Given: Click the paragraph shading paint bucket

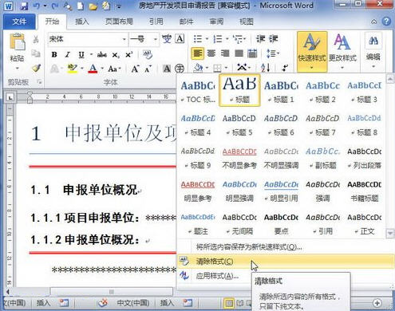Looking at the screenshot, I should click(x=198, y=68).
